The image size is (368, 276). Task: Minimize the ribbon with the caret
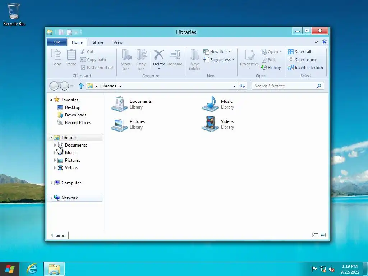pos(317,42)
